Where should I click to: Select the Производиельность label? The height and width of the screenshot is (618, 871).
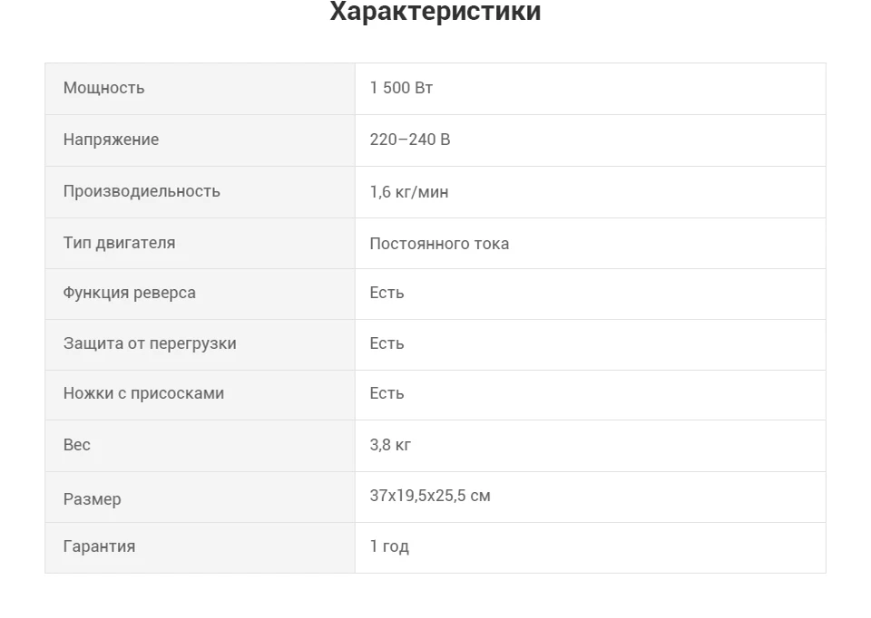tap(142, 191)
